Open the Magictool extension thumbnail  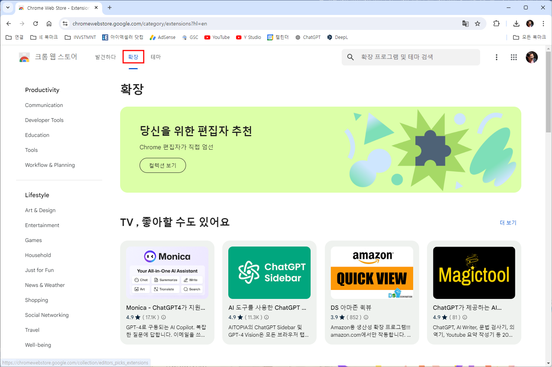point(474,273)
